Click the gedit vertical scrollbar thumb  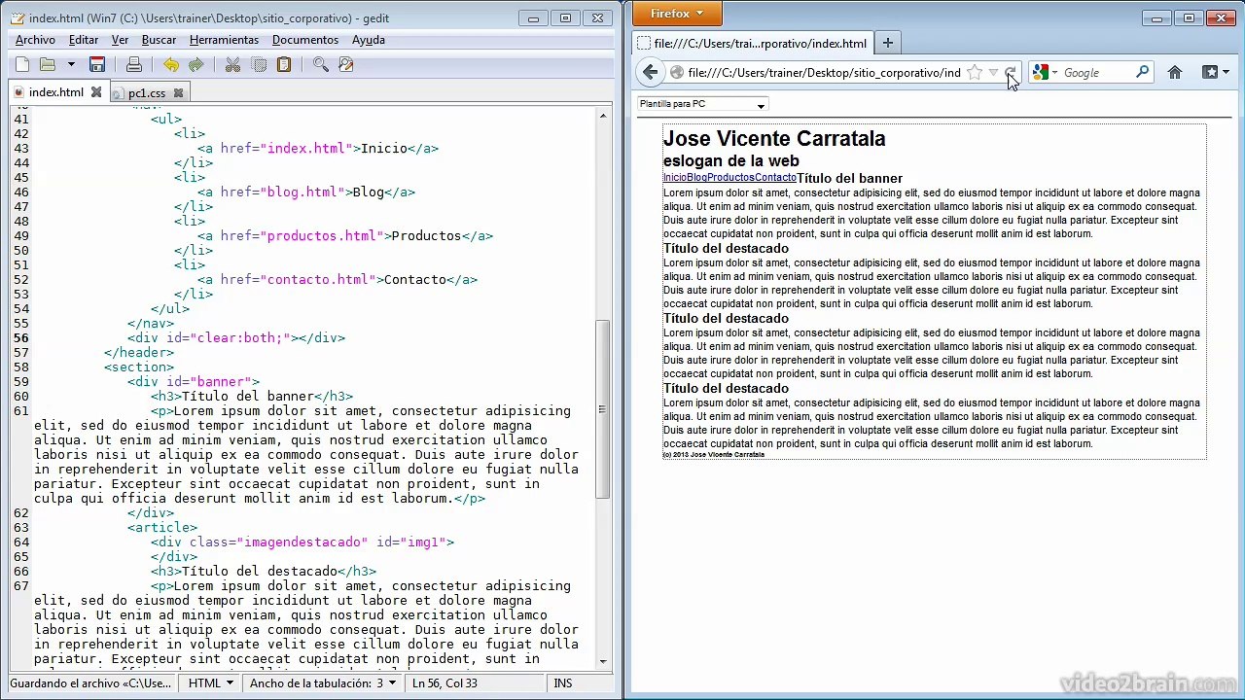[x=603, y=409]
